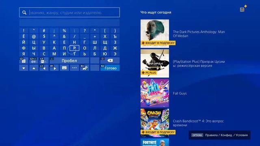Hit the backspace delete key

[110, 60]
